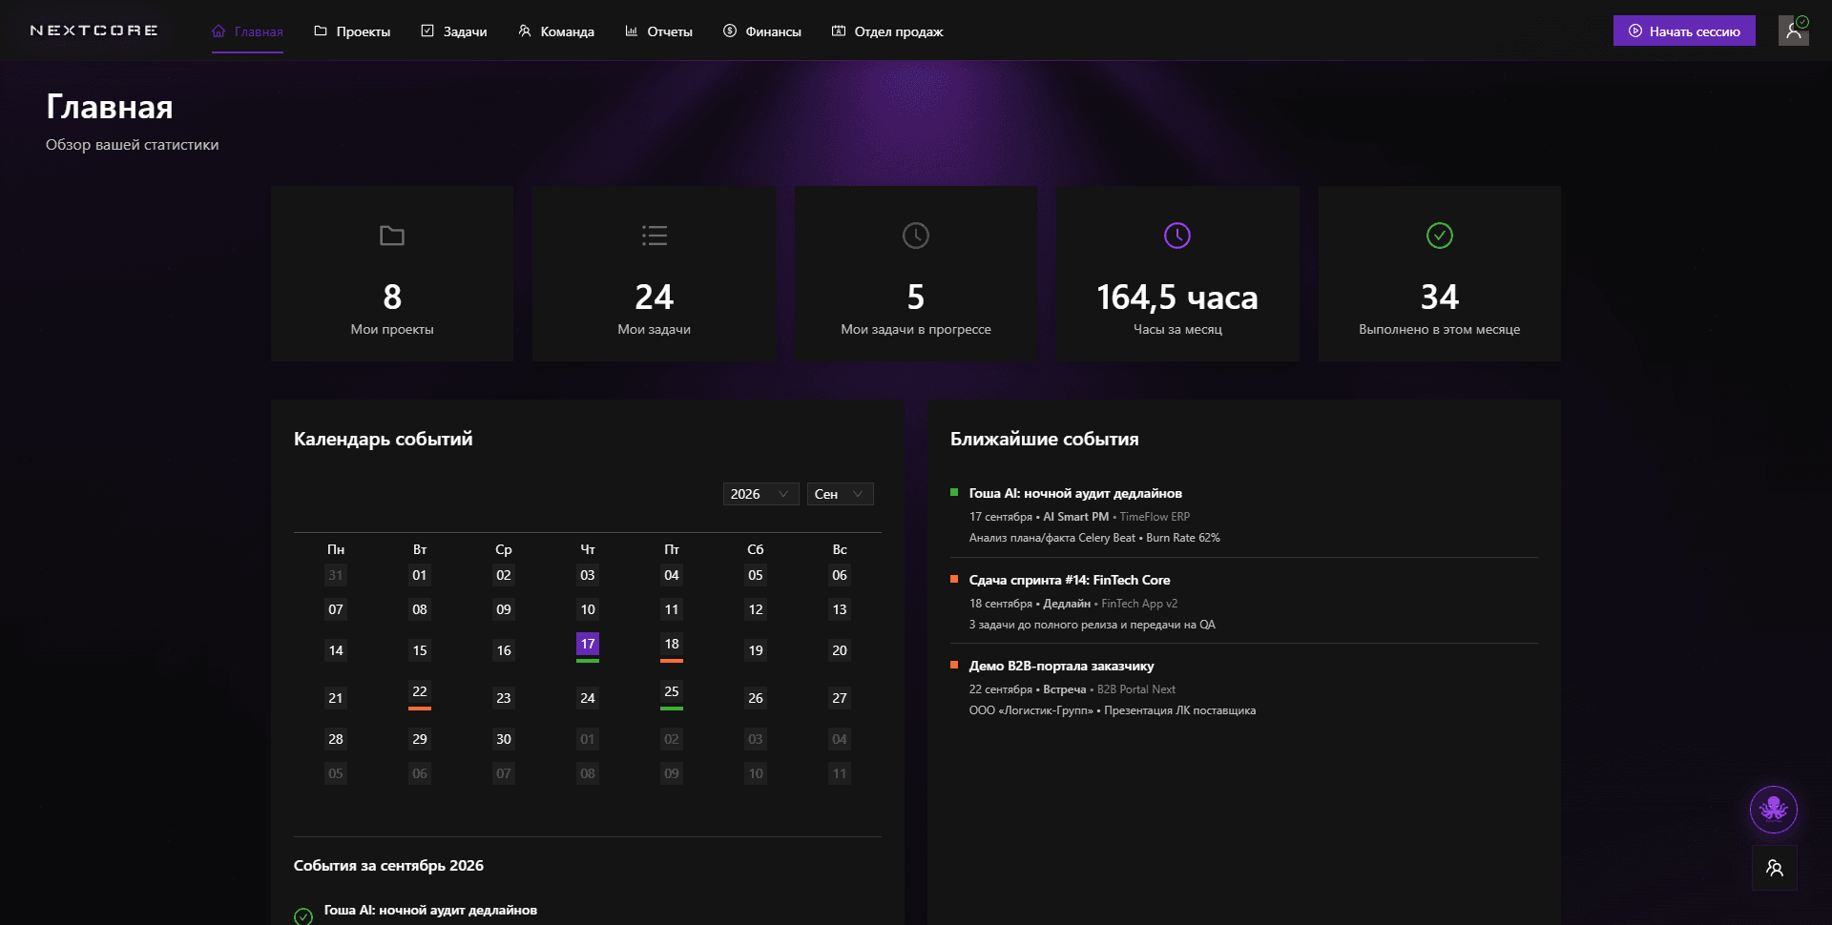1832x925 pixels.
Task: Click the orange marker next to Демо B2B-портала
Action: pos(954,666)
